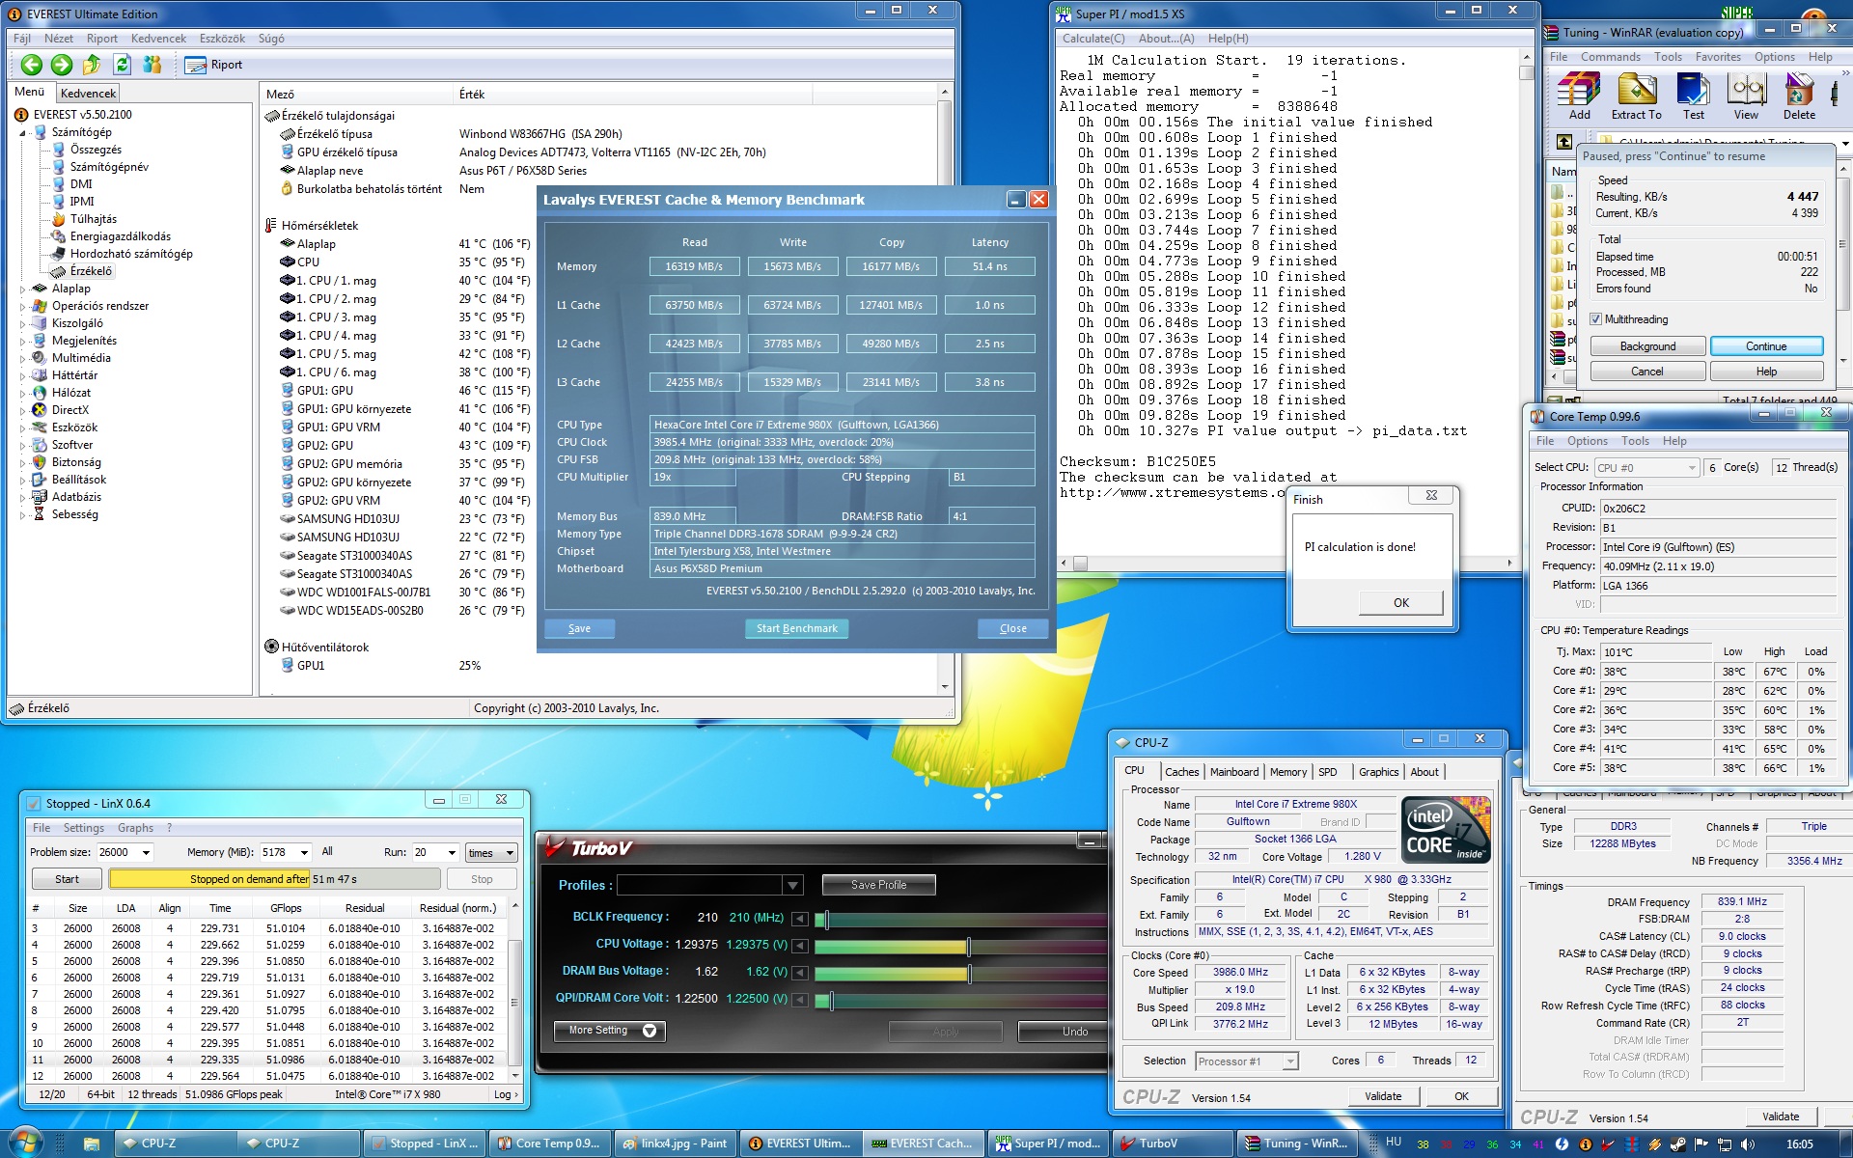Click QPI/DRAM Core Volt decrease arrow in TurboV

(x=799, y=999)
